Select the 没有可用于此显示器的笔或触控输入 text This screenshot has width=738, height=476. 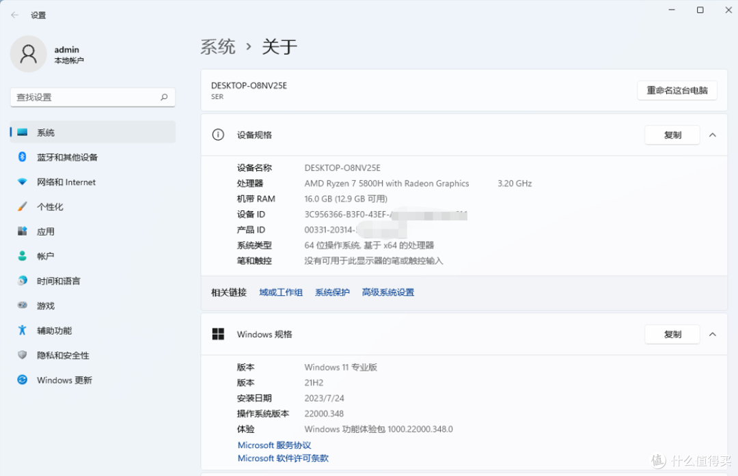point(374,261)
